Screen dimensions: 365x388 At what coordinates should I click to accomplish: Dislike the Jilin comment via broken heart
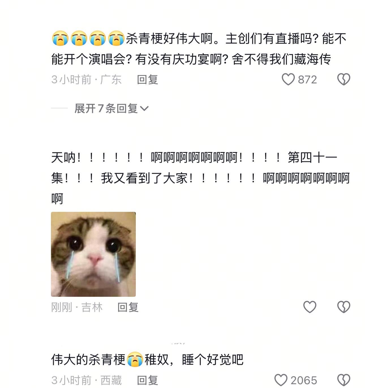click(x=344, y=307)
